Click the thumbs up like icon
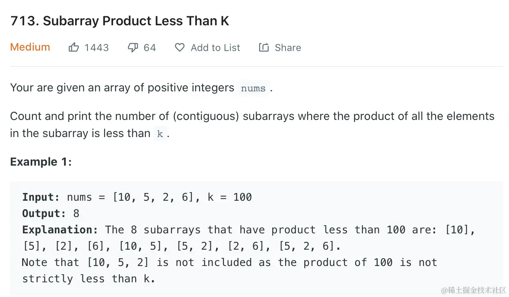The image size is (509, 297). coord(74,48)
